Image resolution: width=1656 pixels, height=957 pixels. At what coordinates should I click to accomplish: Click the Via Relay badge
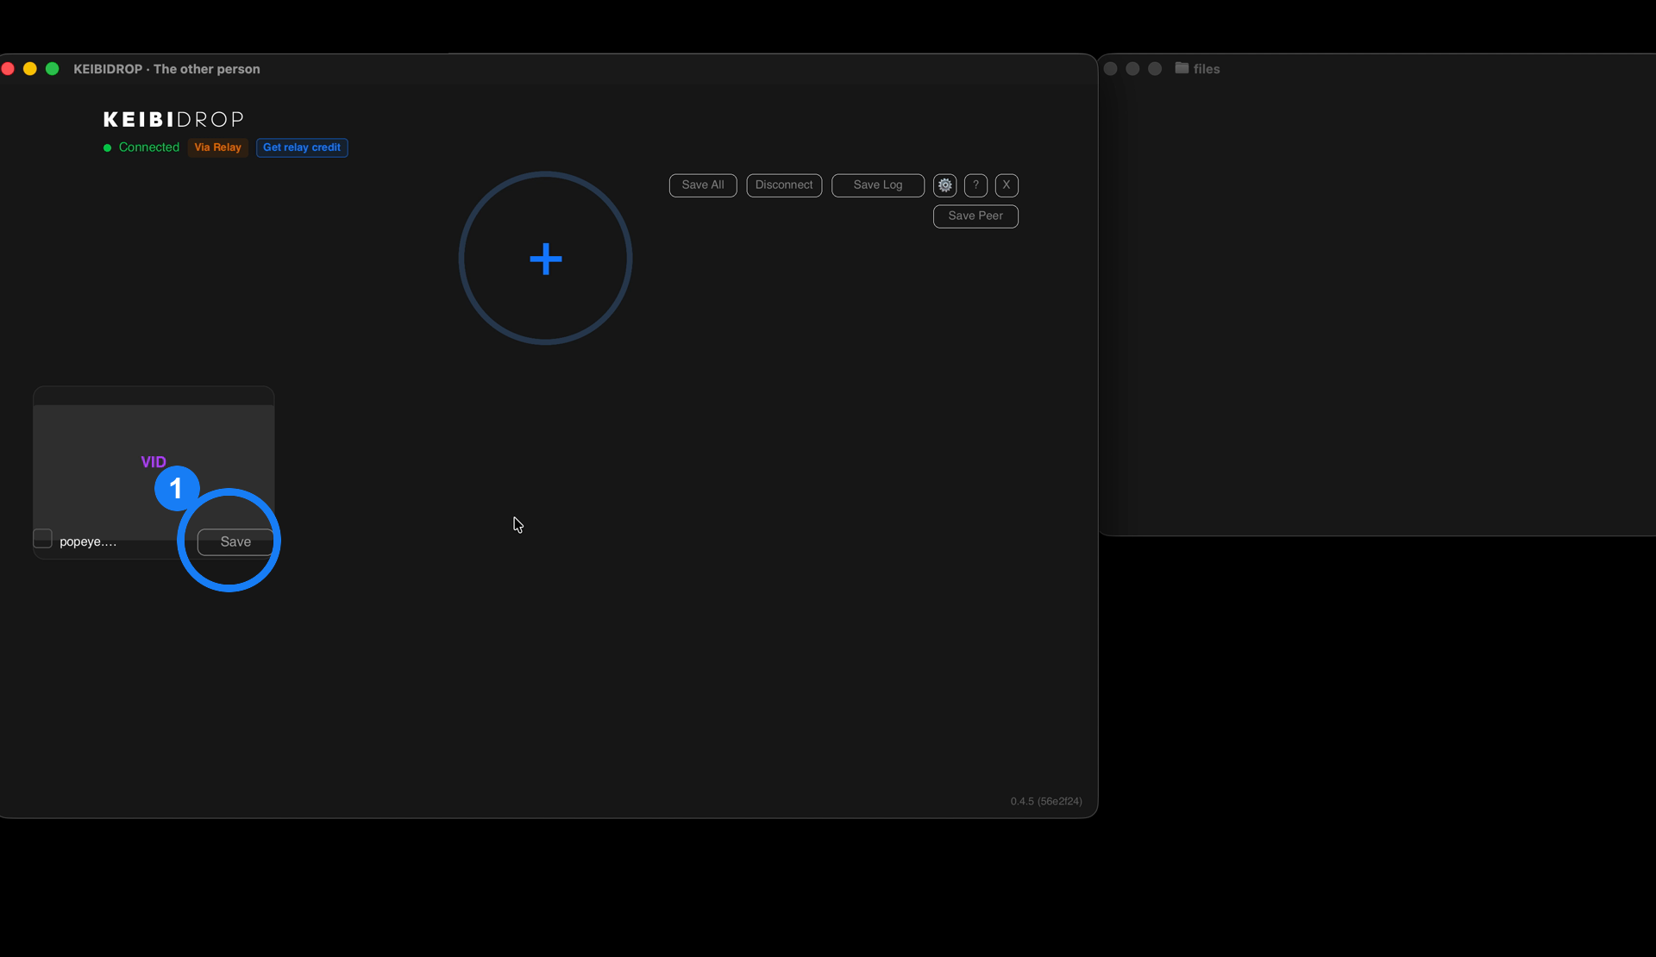(x=218, y=147)
